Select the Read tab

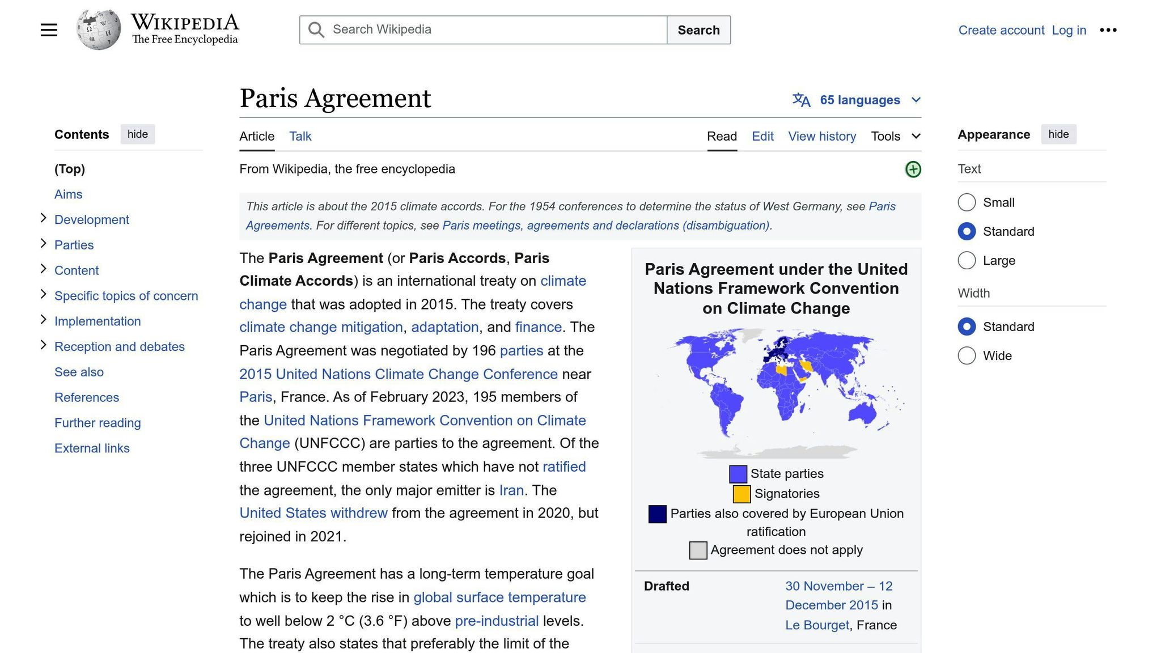tap(722, 136)
